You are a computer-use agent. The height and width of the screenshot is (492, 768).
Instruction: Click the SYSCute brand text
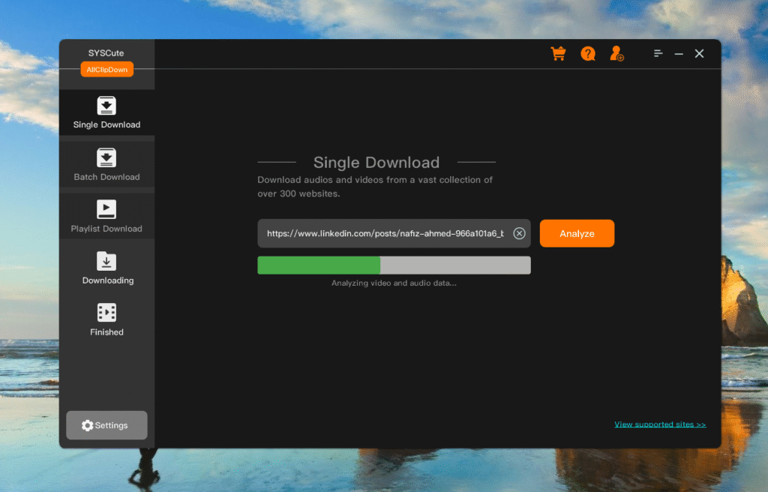106,53
